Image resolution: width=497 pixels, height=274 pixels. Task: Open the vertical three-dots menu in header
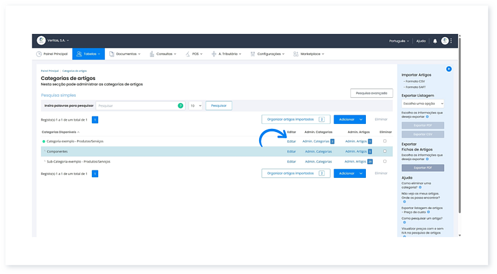pyautogui.click(x=452, y=41)
